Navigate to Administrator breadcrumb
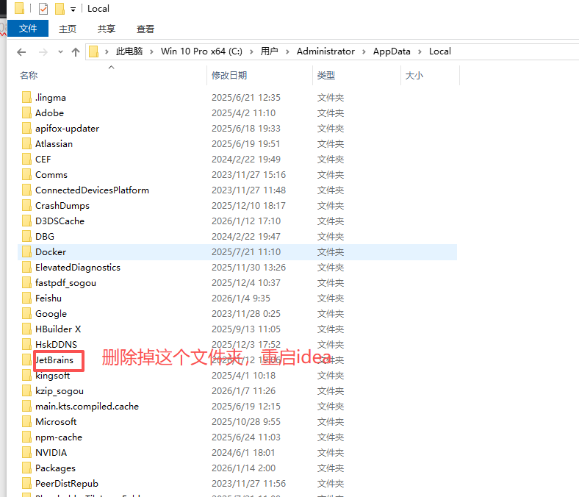Viewport: 579px width, 497px height. point(326,51)
